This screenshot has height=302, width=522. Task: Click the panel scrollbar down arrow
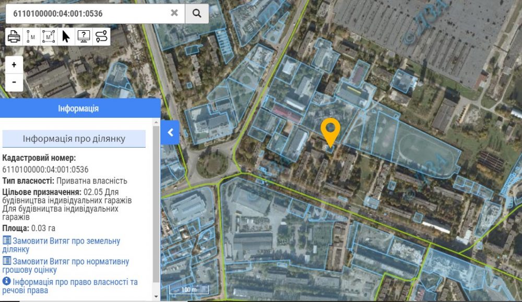click(156, 296)
